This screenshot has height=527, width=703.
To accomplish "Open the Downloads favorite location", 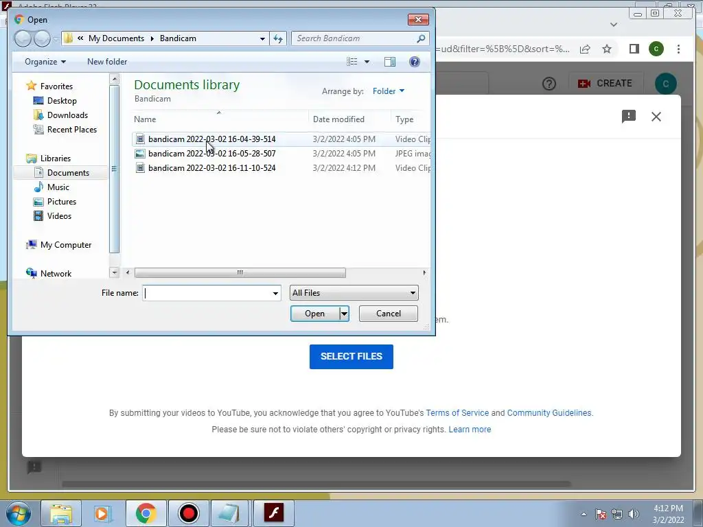I will [67, 115].
